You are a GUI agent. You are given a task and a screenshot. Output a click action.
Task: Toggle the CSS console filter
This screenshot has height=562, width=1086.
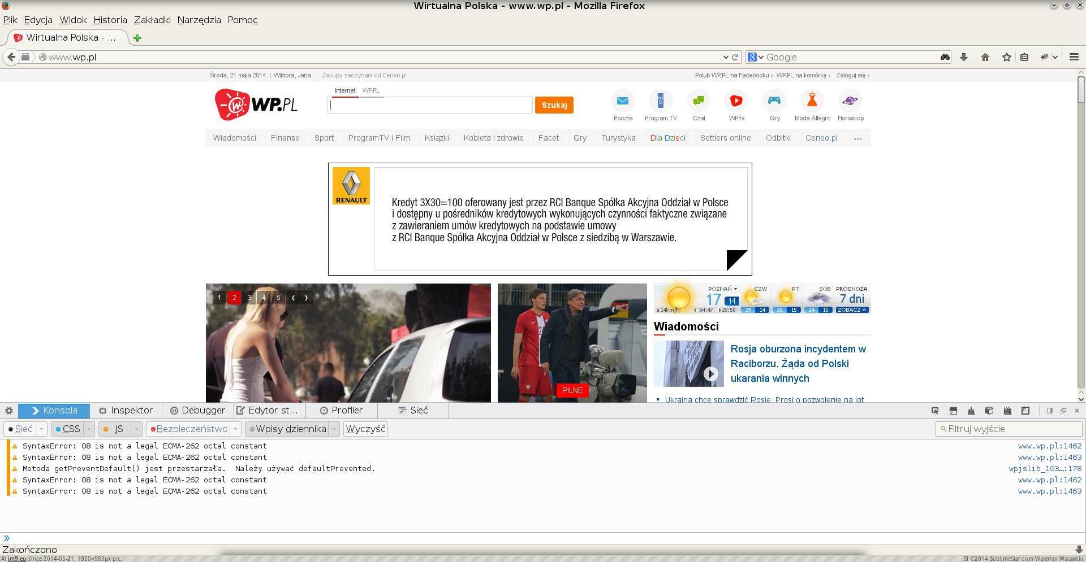[67, 429]
